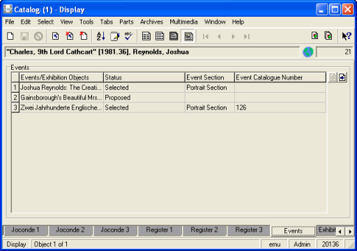The height and width of the screenshot is (251, 357).
Task: Click the single document with green square icon
Action: pos(314,36)
